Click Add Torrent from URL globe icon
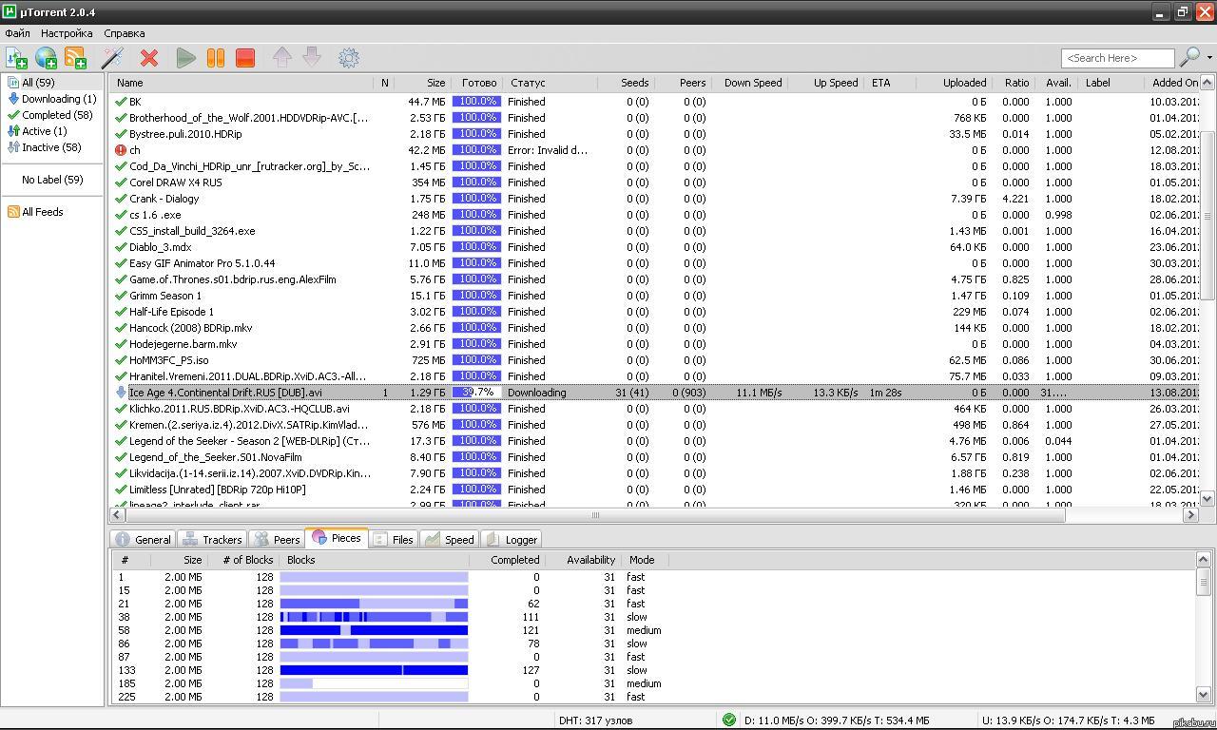Screen dimensions: 1217x730 pos(46,58)
